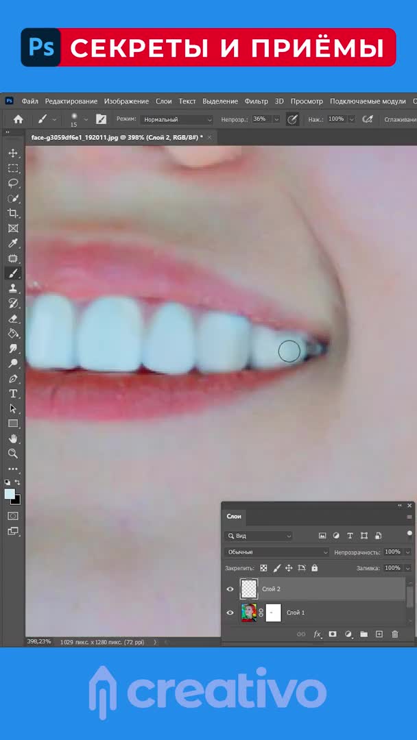Choose the Clone Stamp tool
The width and height of the screenshot is (417, 740).
click(x=13, y=288)
